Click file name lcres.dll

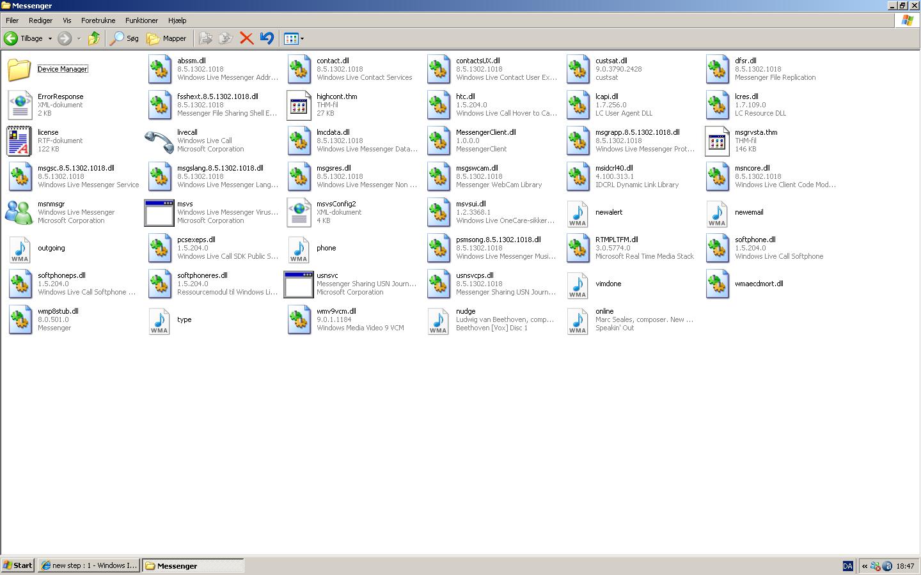(x=746, y=96)
